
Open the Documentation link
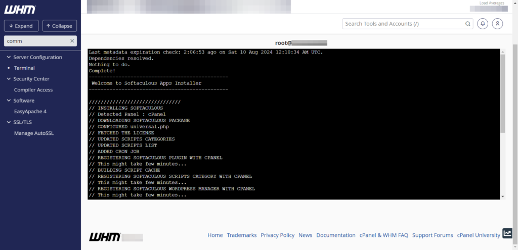(336, 235)
